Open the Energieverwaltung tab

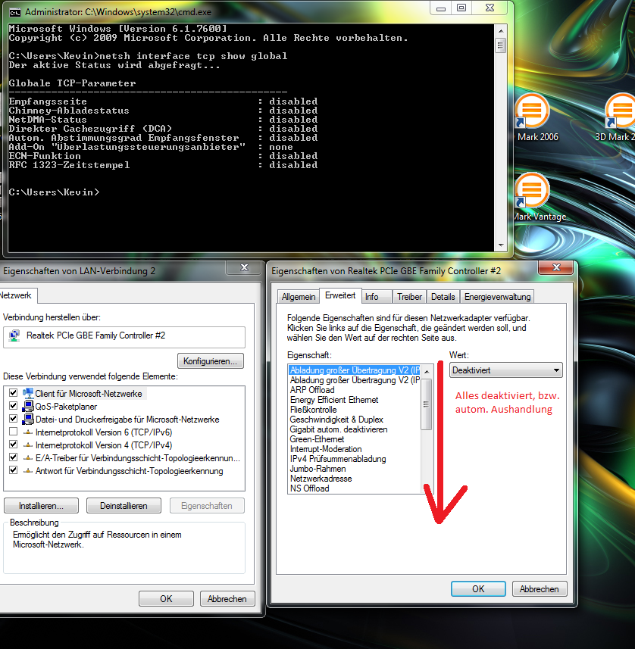[497, 297]
